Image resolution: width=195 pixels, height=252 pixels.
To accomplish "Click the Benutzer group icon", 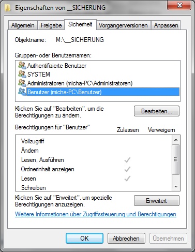I will coord(22,92).
